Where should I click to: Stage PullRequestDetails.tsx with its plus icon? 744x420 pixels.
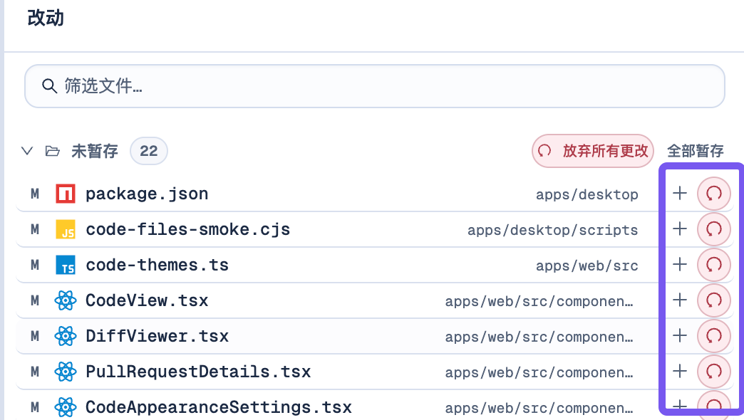click(x=679, y=371)
